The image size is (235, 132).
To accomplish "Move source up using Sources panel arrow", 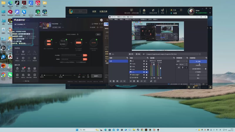I will tap(142, 81).
